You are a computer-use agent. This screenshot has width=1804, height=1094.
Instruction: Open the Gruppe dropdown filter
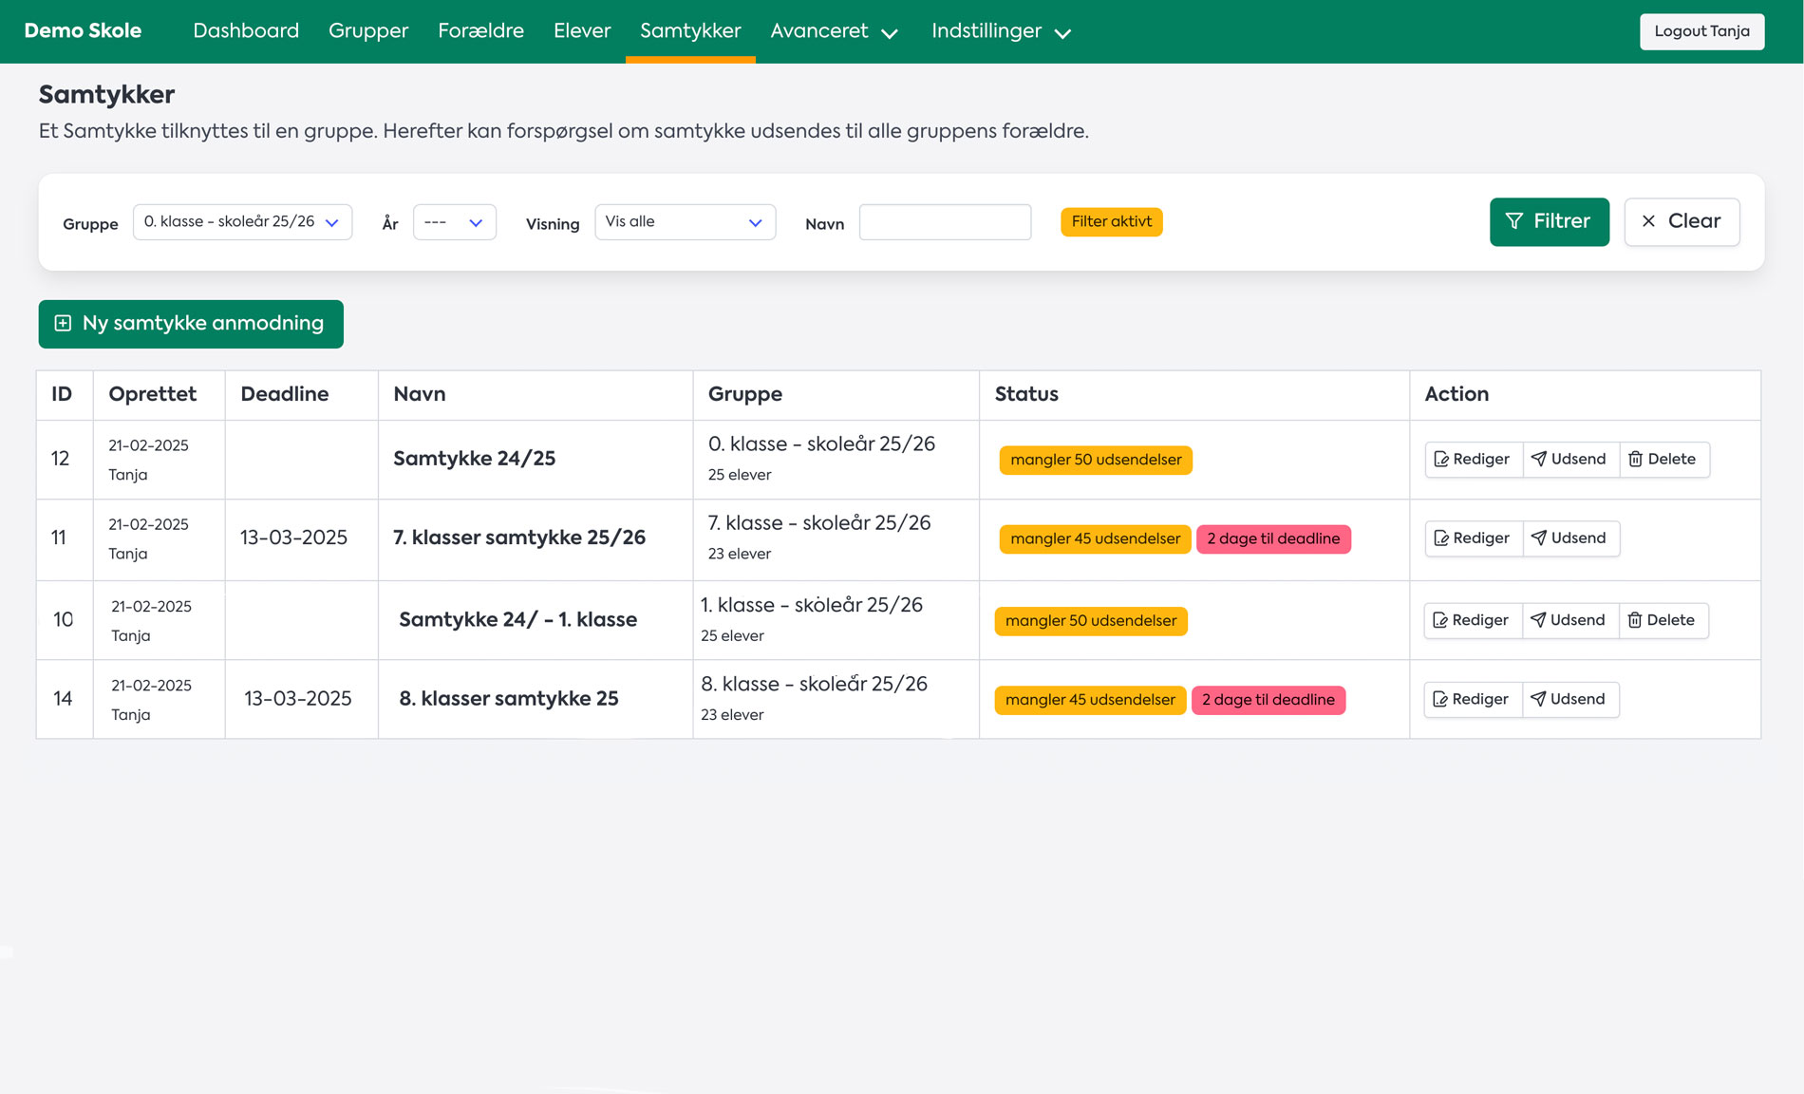(242, 222)
